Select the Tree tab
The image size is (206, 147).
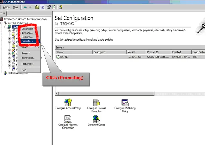3,13
